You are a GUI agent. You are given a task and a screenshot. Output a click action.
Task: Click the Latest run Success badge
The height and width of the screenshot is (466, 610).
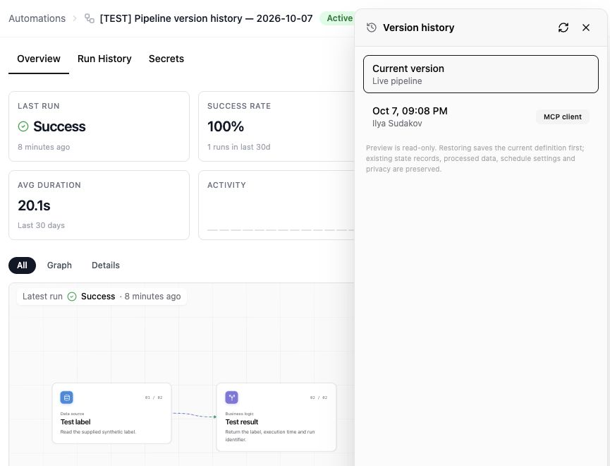click(102, 297)
